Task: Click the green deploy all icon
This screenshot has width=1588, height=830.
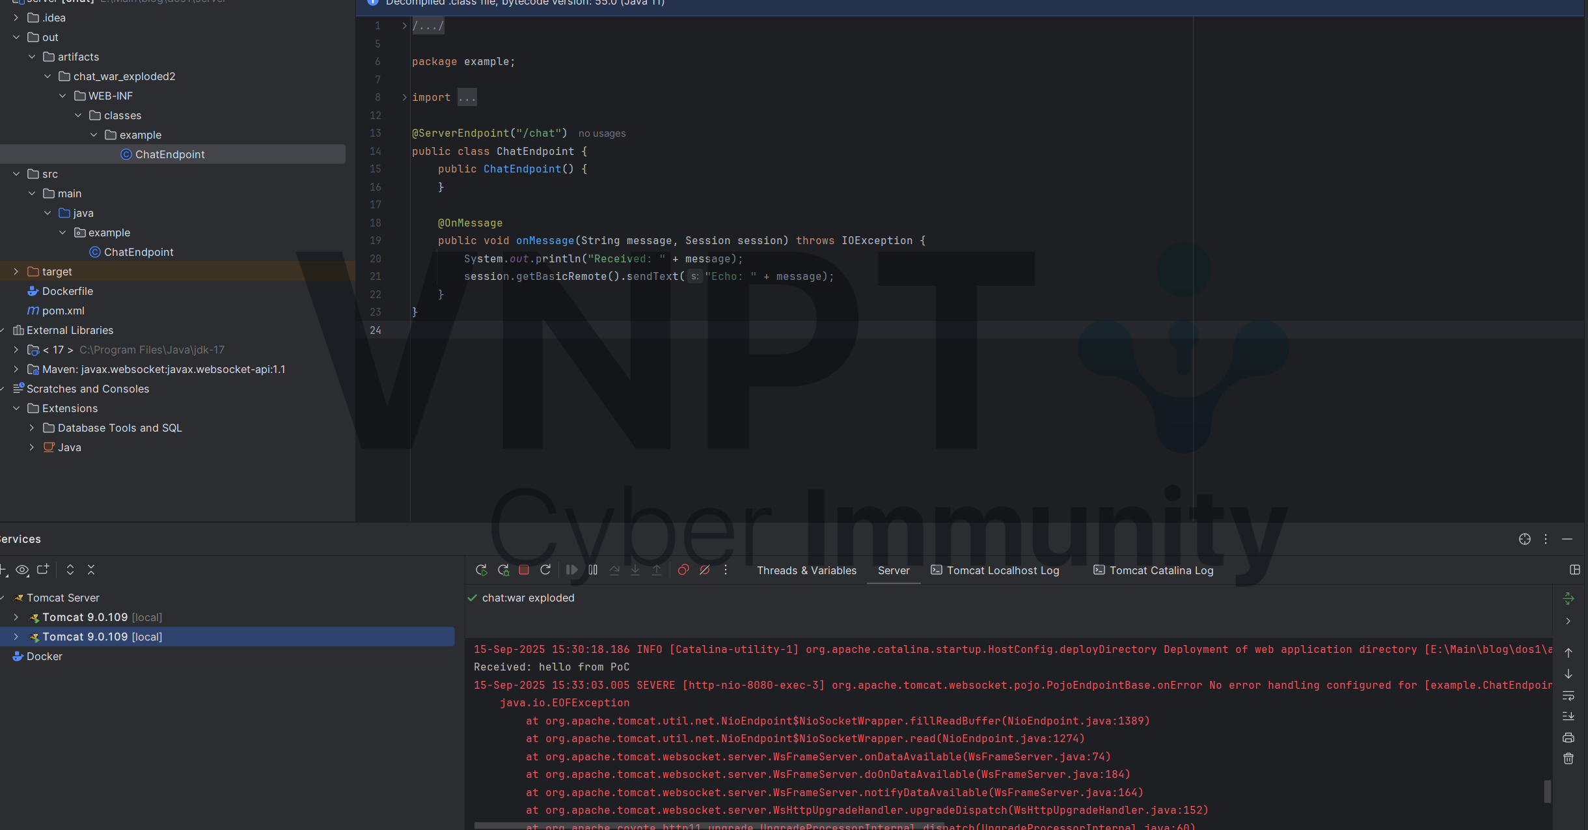Action: pos(1568,598)
